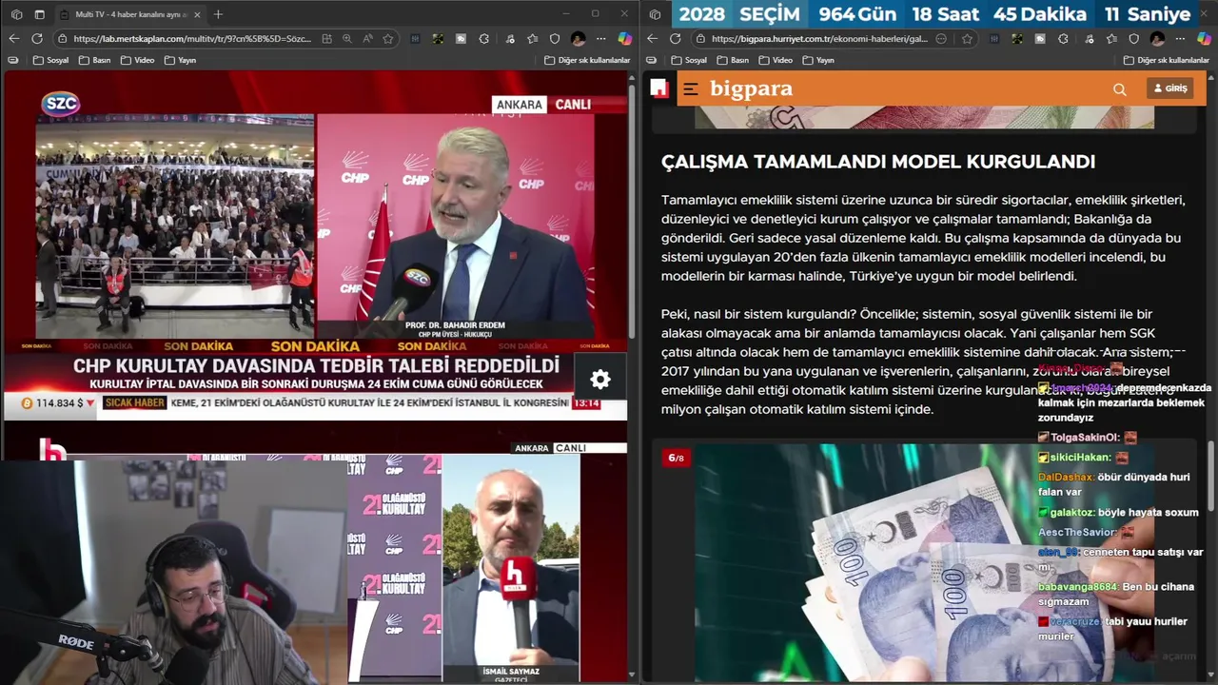Refresh the Multi TV page
The image size is (1218, 685).
pos(37,39)
